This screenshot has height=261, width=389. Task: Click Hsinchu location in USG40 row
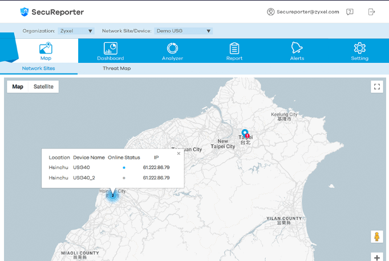pos(58,168)
